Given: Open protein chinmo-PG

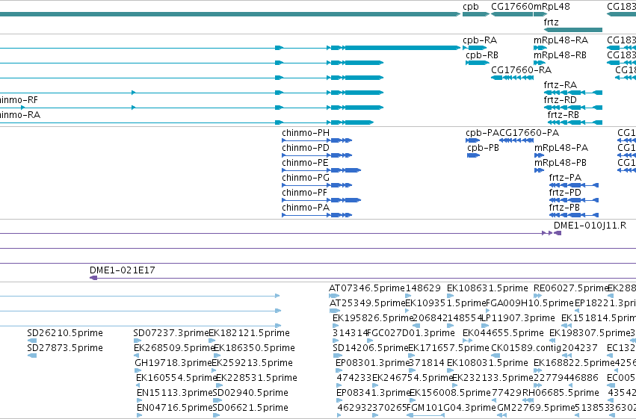Looking at the screenshot, I should [x=317, y=185].
